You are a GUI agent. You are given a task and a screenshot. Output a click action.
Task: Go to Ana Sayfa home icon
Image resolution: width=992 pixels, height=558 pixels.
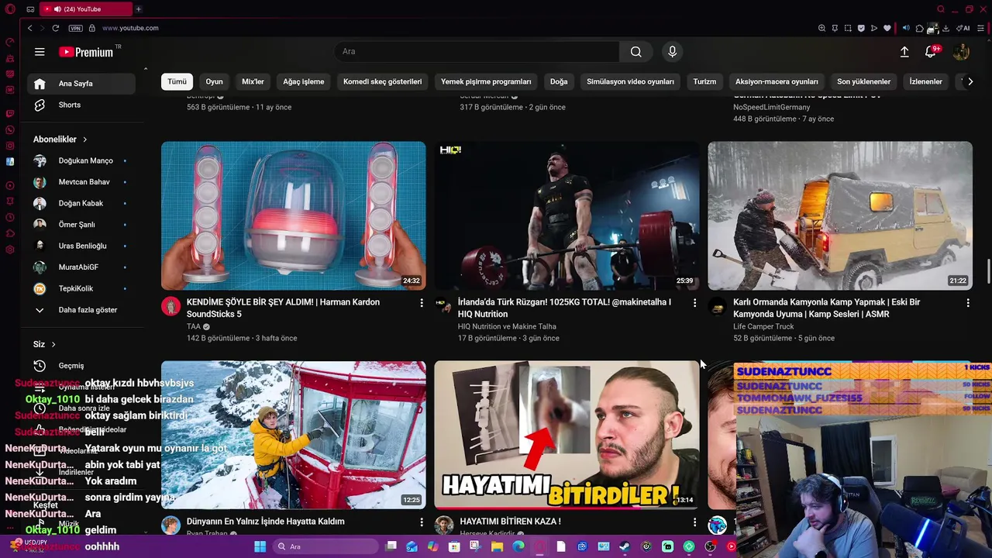click(40, 84)
